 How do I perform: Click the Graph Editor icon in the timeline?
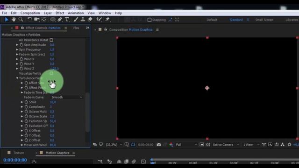[143, 161]
